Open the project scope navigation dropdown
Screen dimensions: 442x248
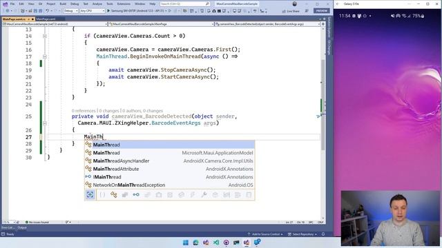(55, 24)
